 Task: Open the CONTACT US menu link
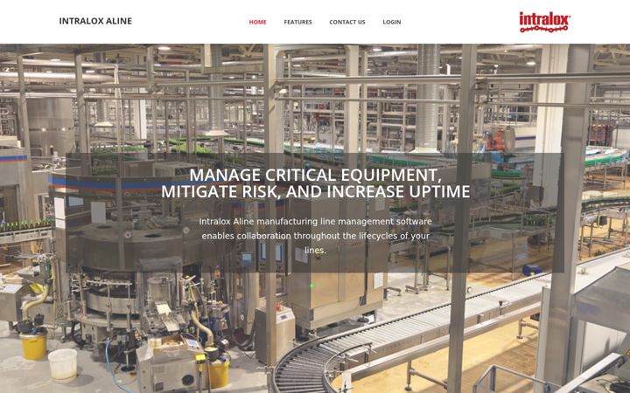347,22
